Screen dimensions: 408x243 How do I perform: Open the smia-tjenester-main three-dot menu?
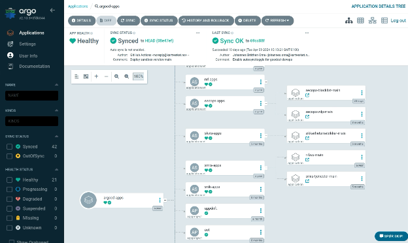(x=362, y=178)
